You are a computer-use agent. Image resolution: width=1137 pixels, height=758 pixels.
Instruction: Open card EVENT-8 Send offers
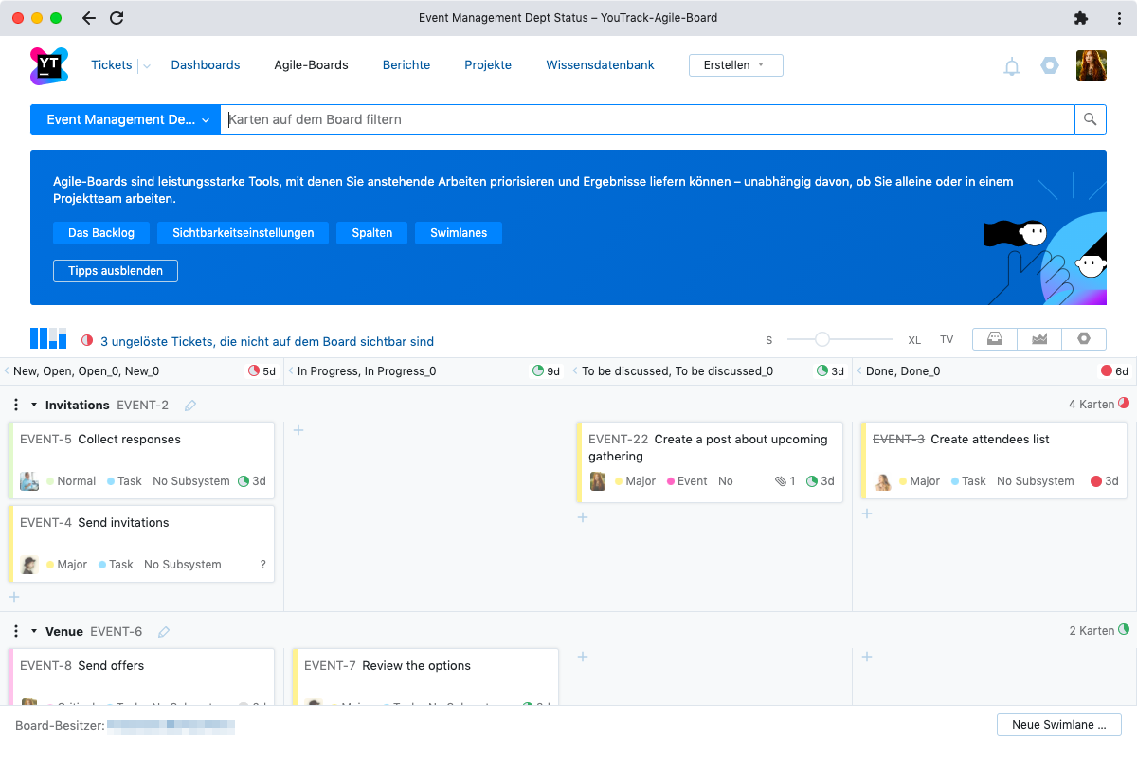[x=142, y=677]
